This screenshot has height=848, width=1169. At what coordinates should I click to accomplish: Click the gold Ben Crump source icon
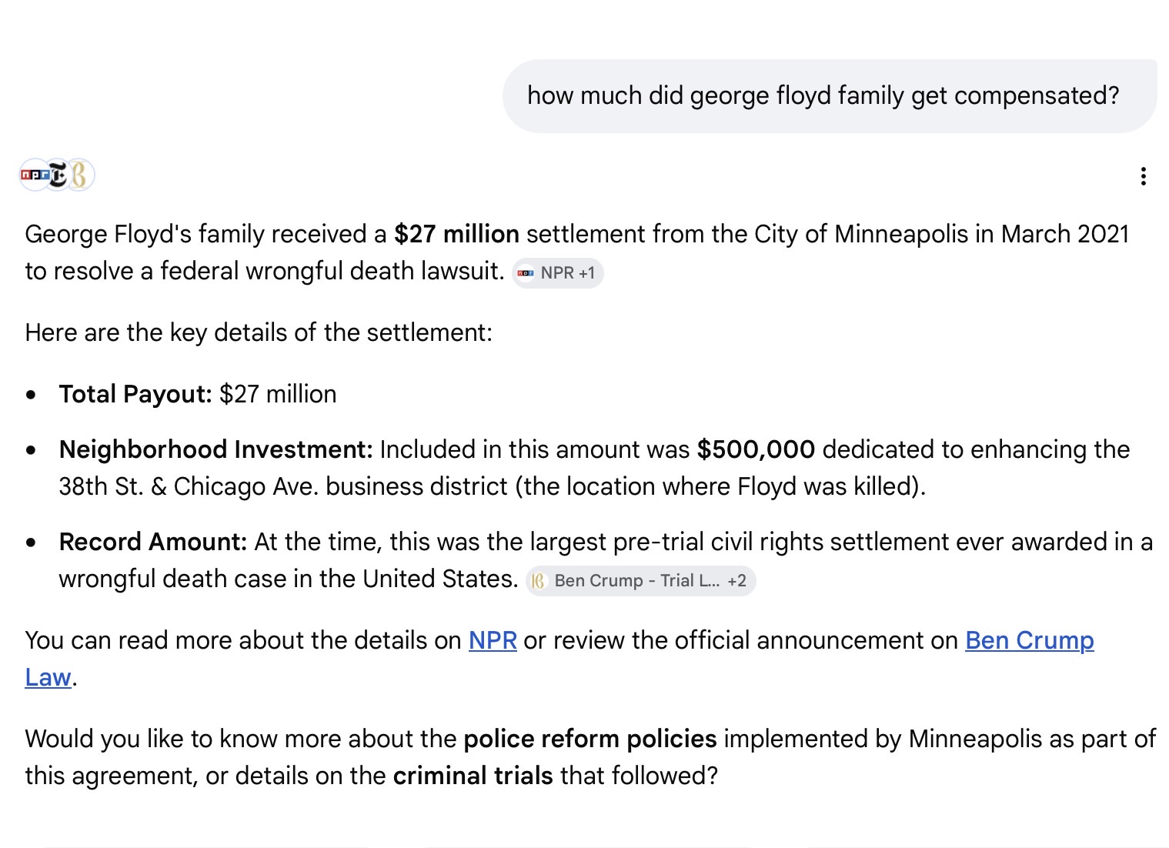[x=80, y=175]
